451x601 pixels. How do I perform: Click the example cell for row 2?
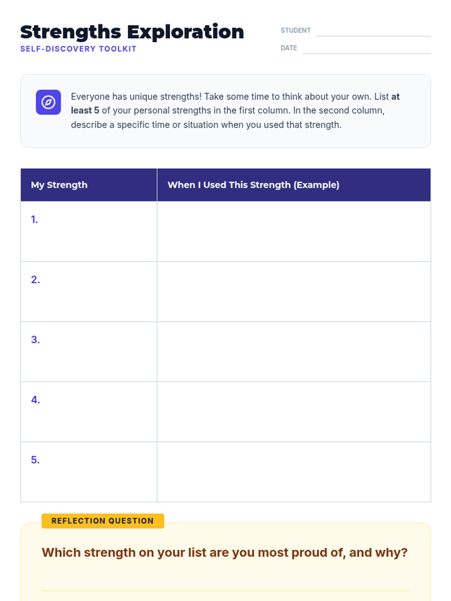[x=294, y=291]
